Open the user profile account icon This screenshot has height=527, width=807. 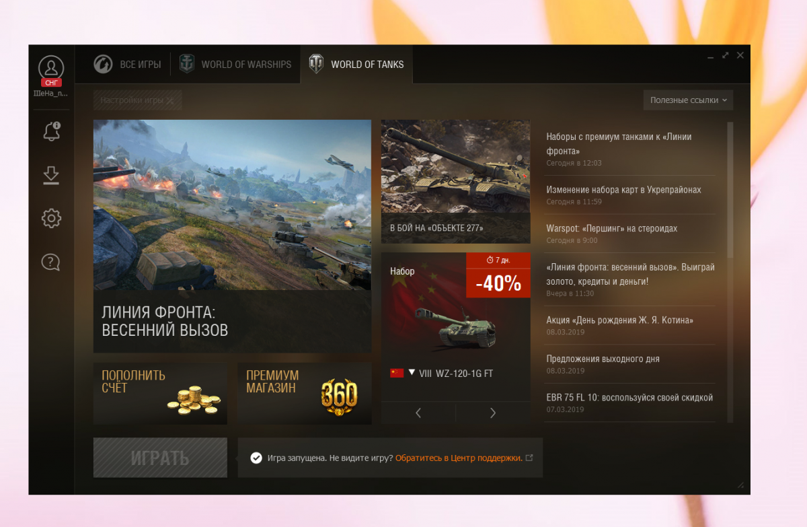[x=51, y=68]
